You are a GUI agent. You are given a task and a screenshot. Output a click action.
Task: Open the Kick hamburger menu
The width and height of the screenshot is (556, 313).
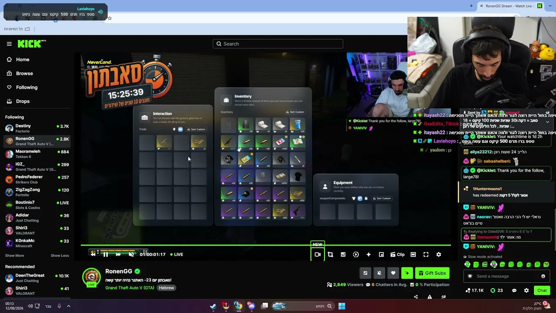[9, 44]
